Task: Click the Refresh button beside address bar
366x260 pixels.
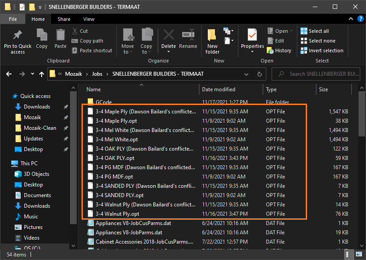Action: (259, 74)
